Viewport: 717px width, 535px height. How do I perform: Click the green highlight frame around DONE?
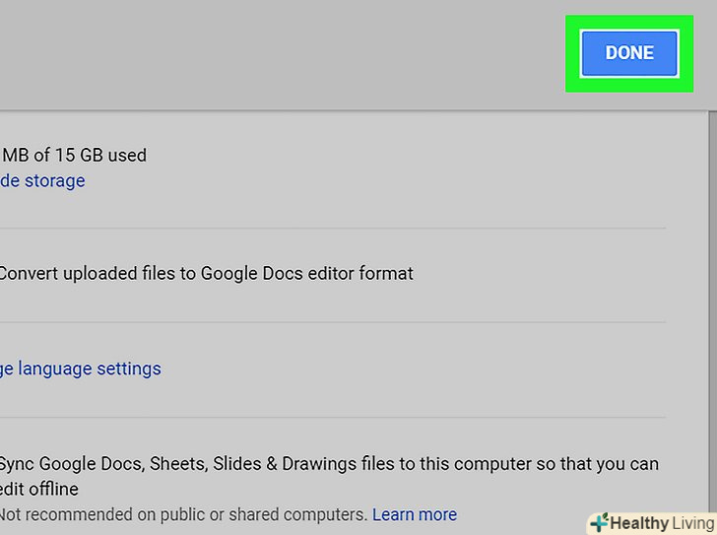pos(572,53)
